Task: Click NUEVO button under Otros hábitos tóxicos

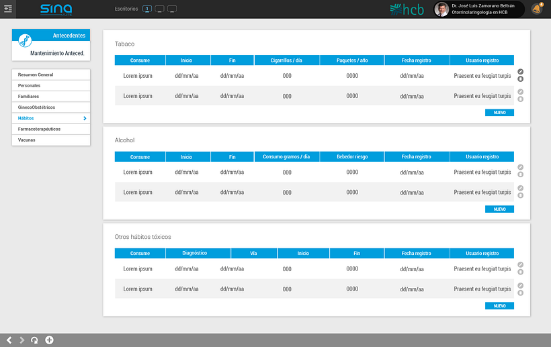Action: [499, 306]
